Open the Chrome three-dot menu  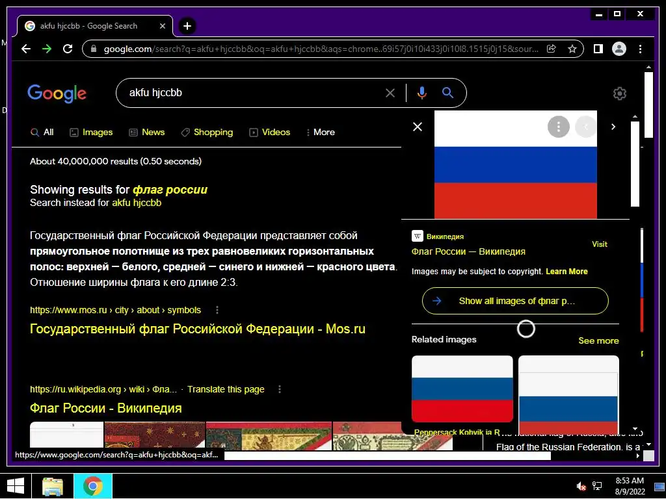pyautogui.click(x=640, y=49)
